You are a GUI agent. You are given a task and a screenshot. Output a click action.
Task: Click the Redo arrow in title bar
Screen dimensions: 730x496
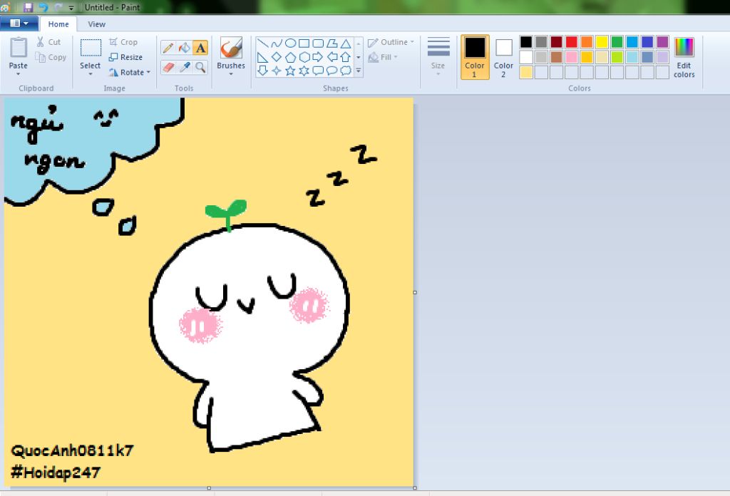pos(58,7)
